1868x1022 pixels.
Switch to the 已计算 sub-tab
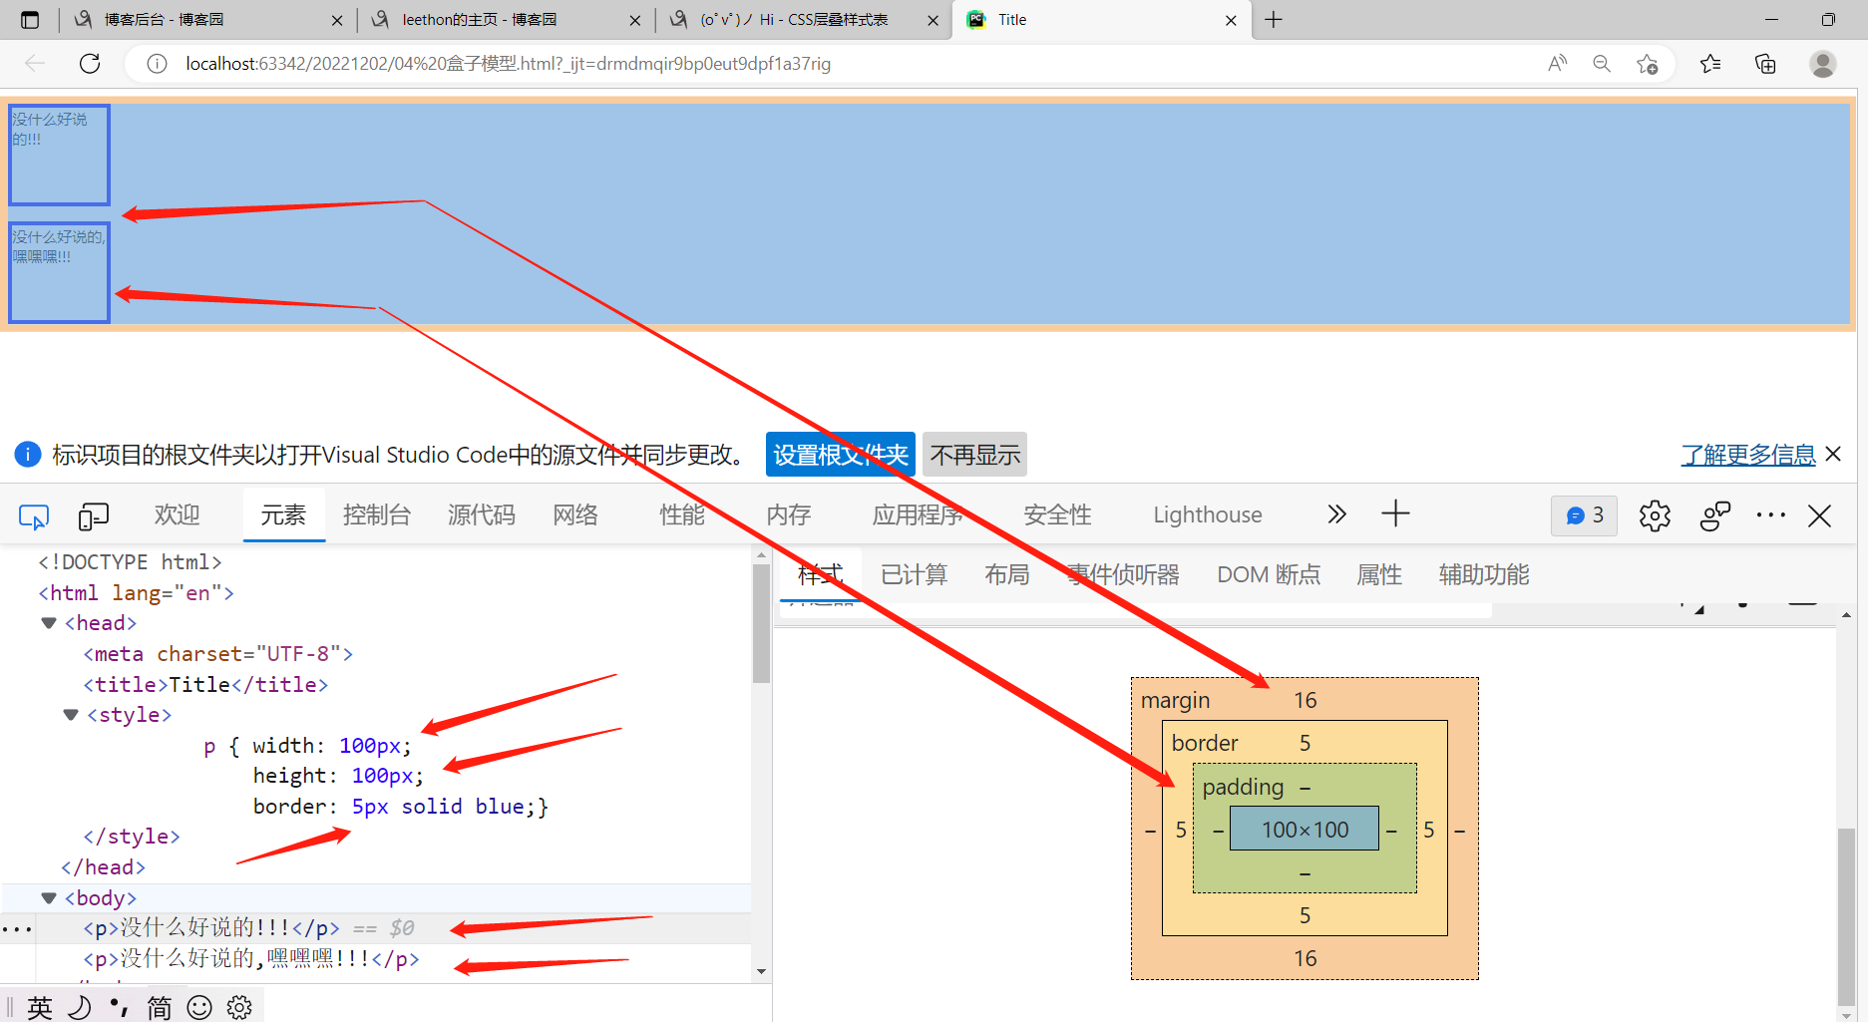tap(914, 575)
